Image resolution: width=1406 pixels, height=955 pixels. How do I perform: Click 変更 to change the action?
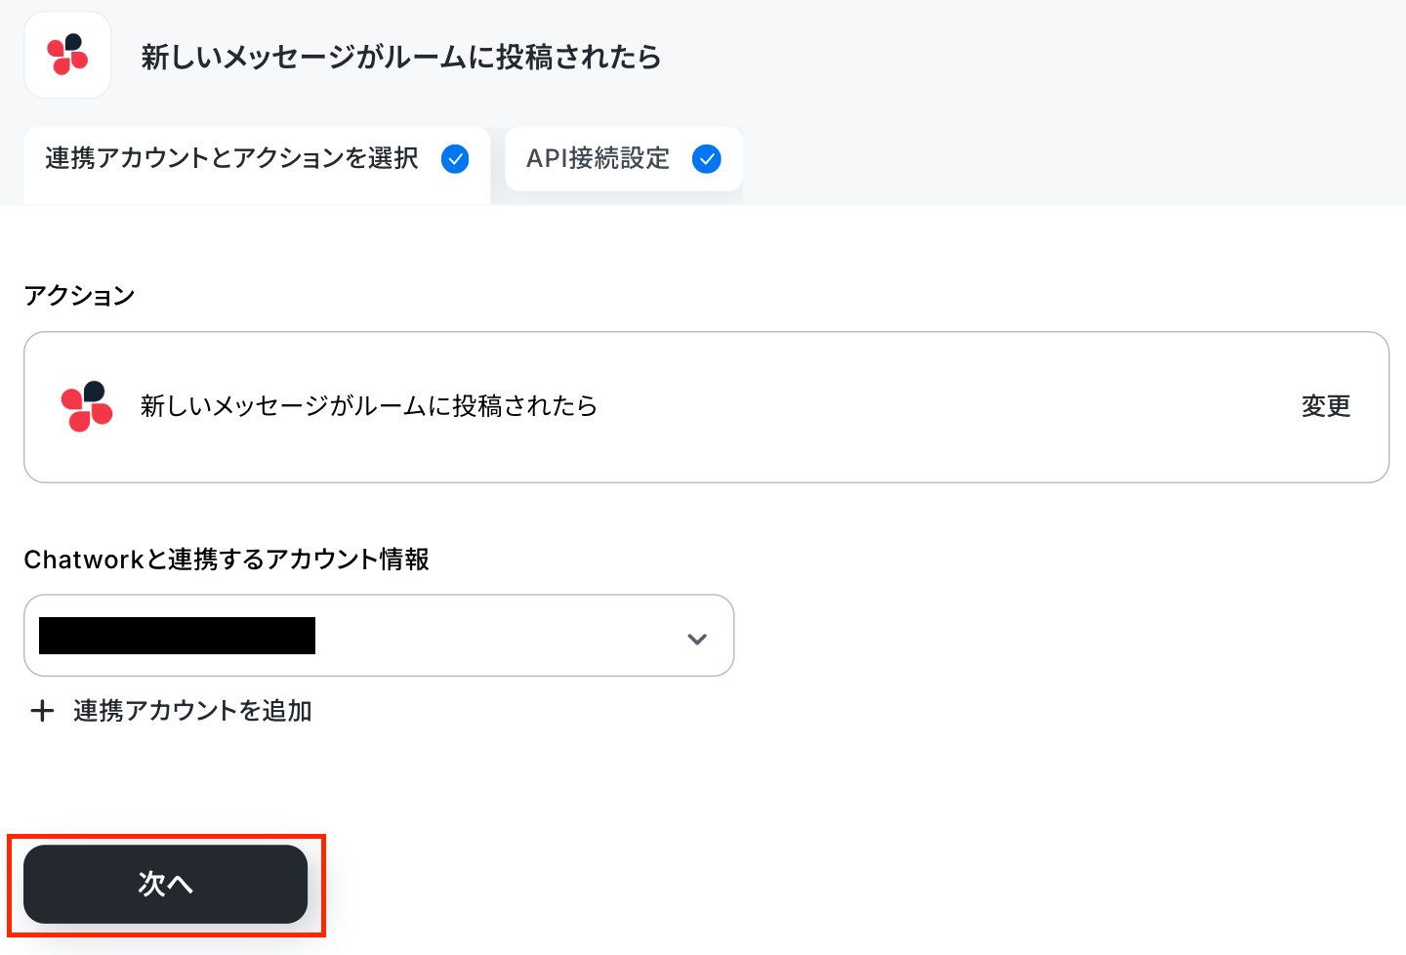[1326, 406]
